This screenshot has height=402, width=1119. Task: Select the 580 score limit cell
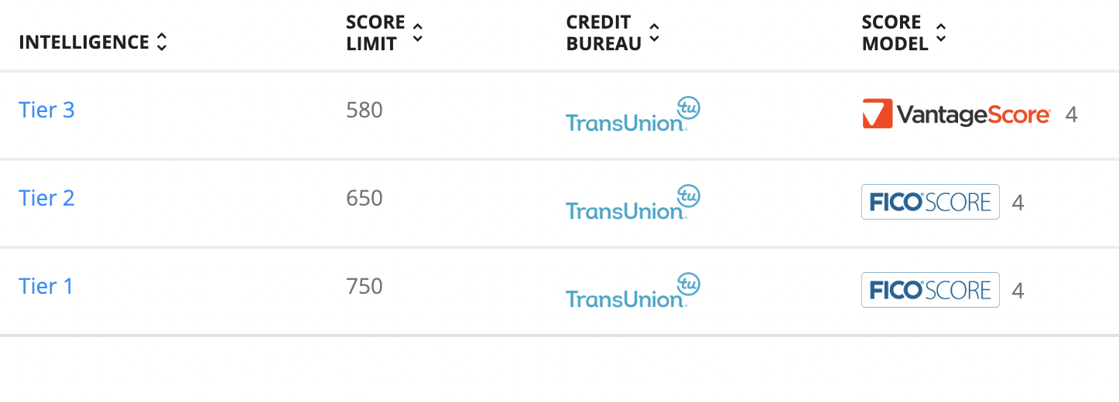364,110
